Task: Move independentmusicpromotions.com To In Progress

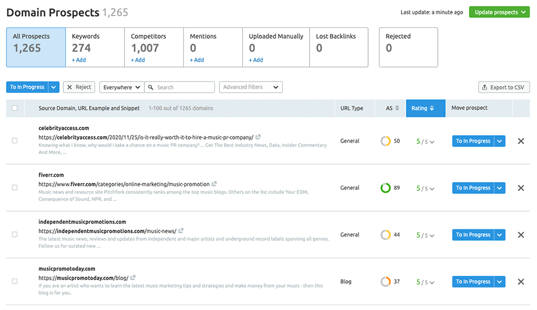Action: click(x=473, y=235)
